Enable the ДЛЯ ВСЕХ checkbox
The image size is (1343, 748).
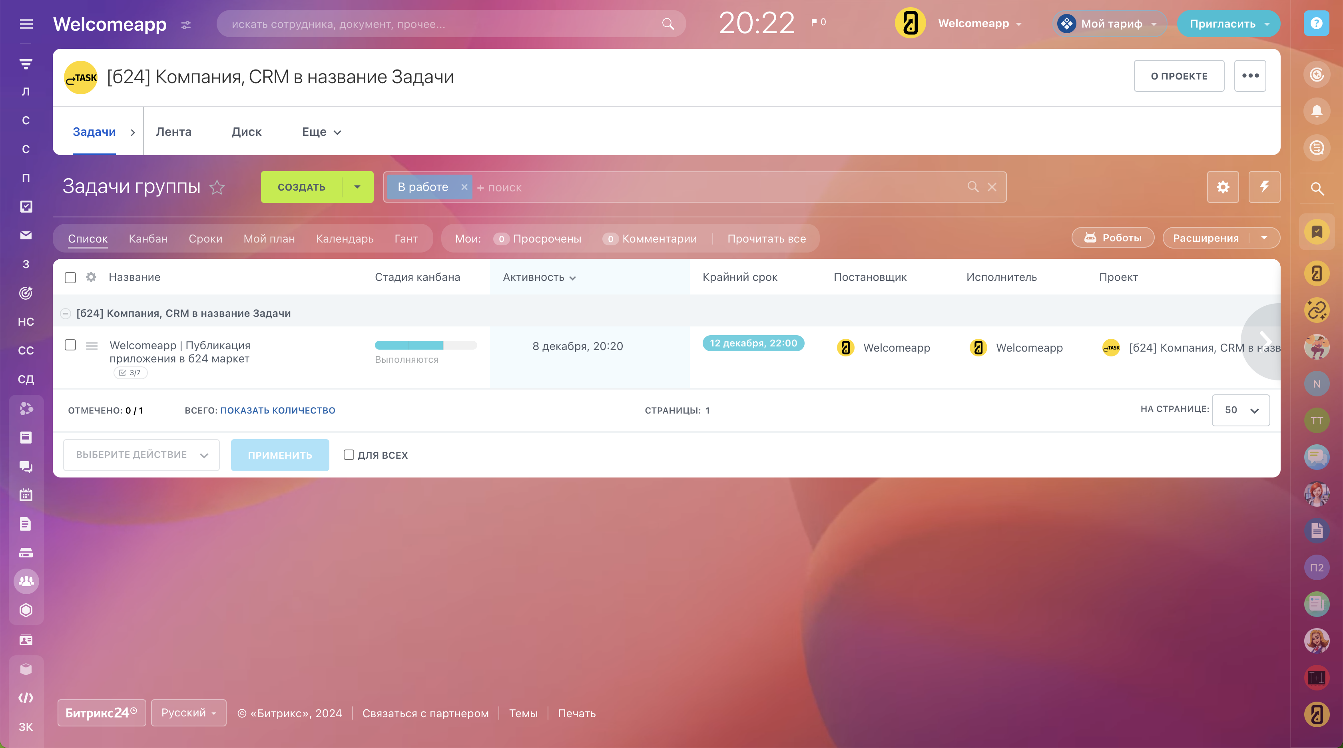point(349,455)
